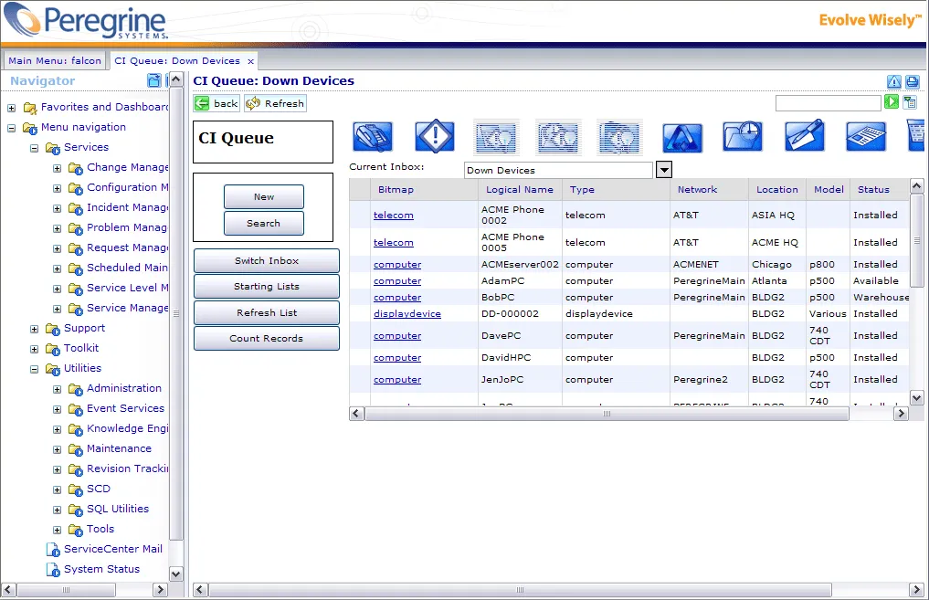Click the empty search input field
This screenshot has height=600, width=929.
[x=829, y=103]
